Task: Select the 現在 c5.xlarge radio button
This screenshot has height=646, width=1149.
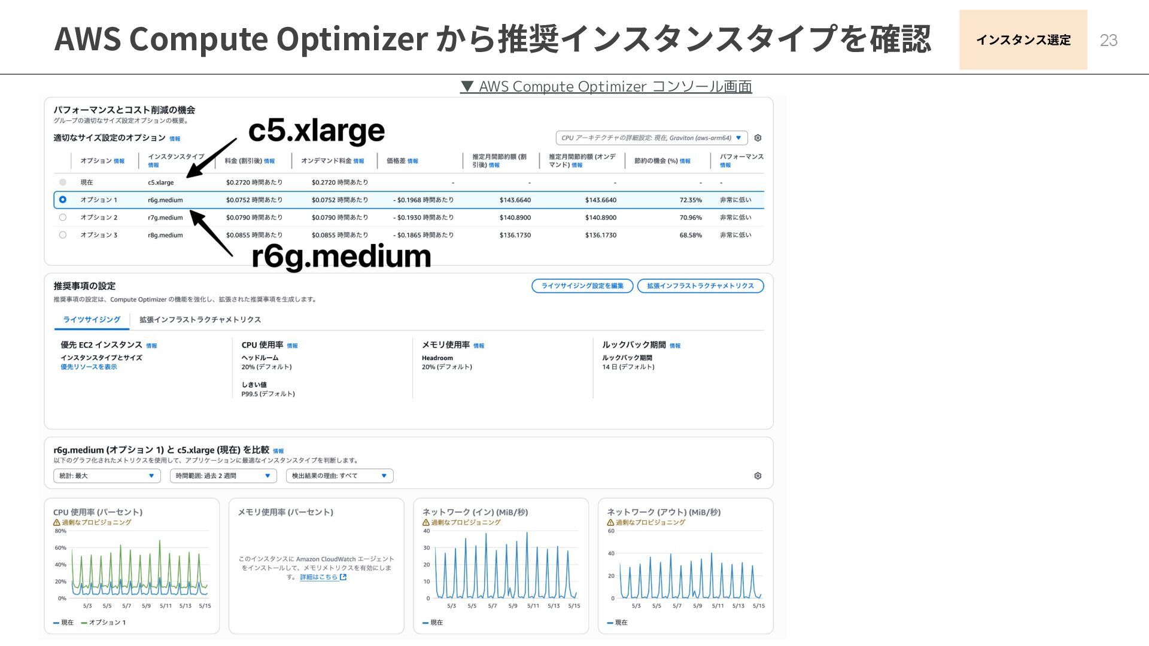Action: point(63,182)
